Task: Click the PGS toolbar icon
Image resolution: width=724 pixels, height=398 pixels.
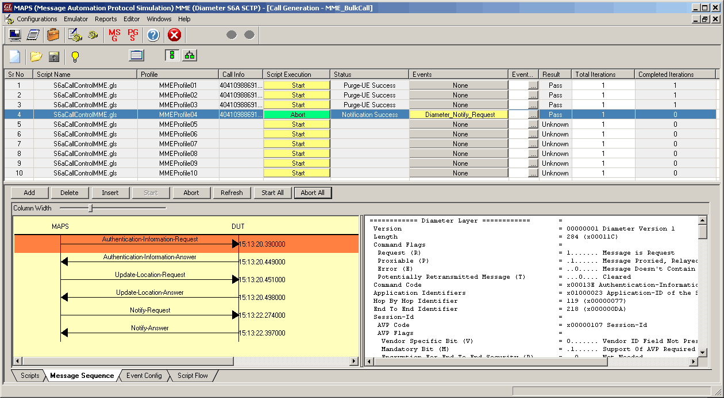Action: click(133, 35)
